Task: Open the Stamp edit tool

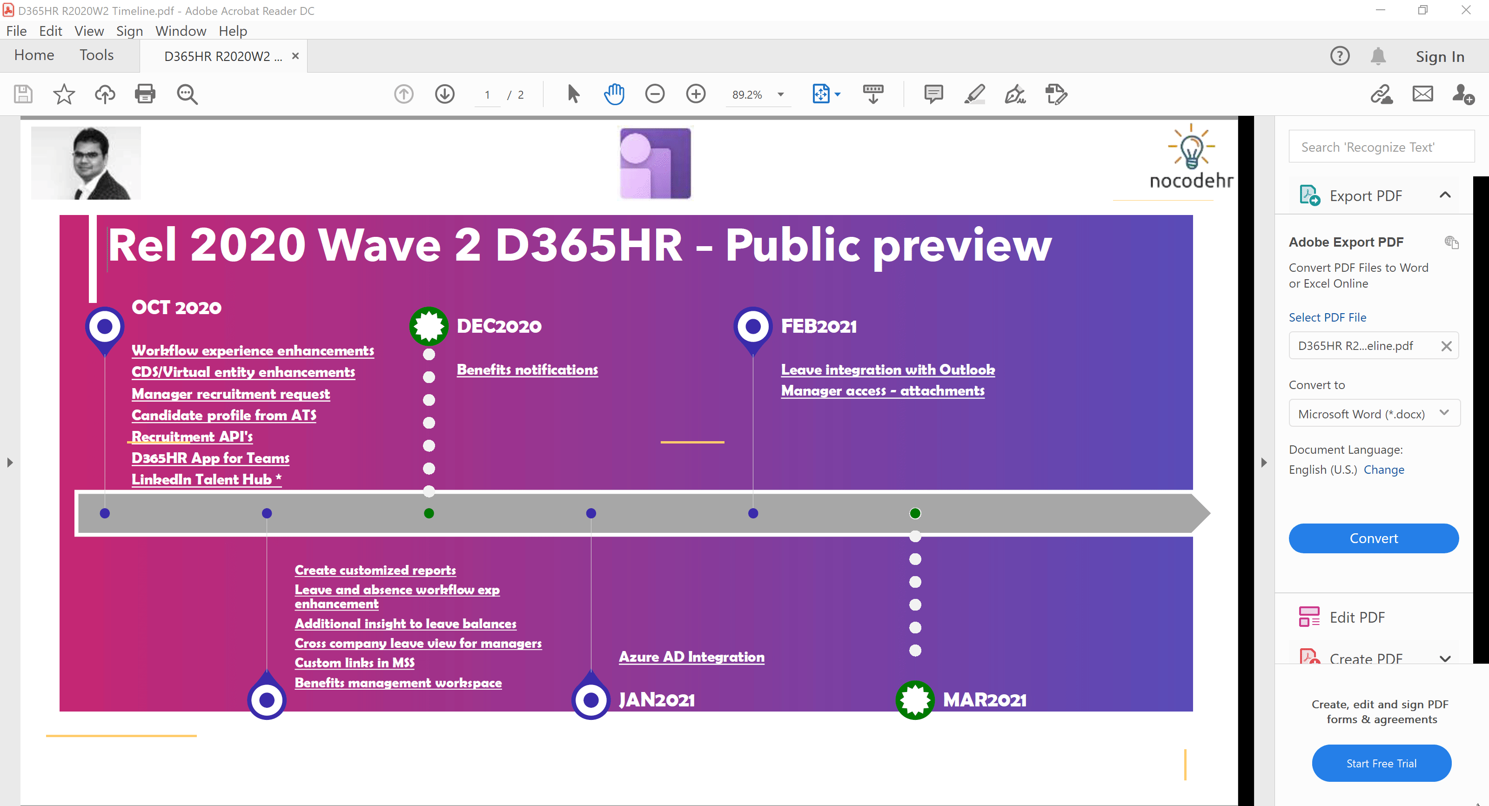Action: click(x=1057, y=94)
